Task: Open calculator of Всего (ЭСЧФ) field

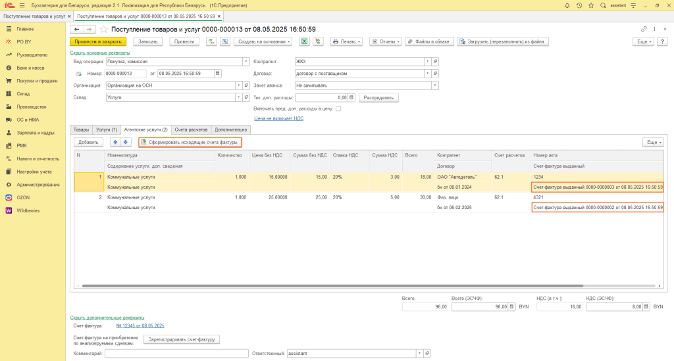Action: pos(511,307)
